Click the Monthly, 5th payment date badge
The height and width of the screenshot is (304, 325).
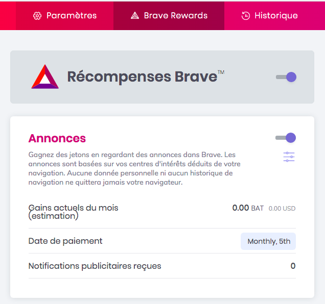click(x=268, y=241)
